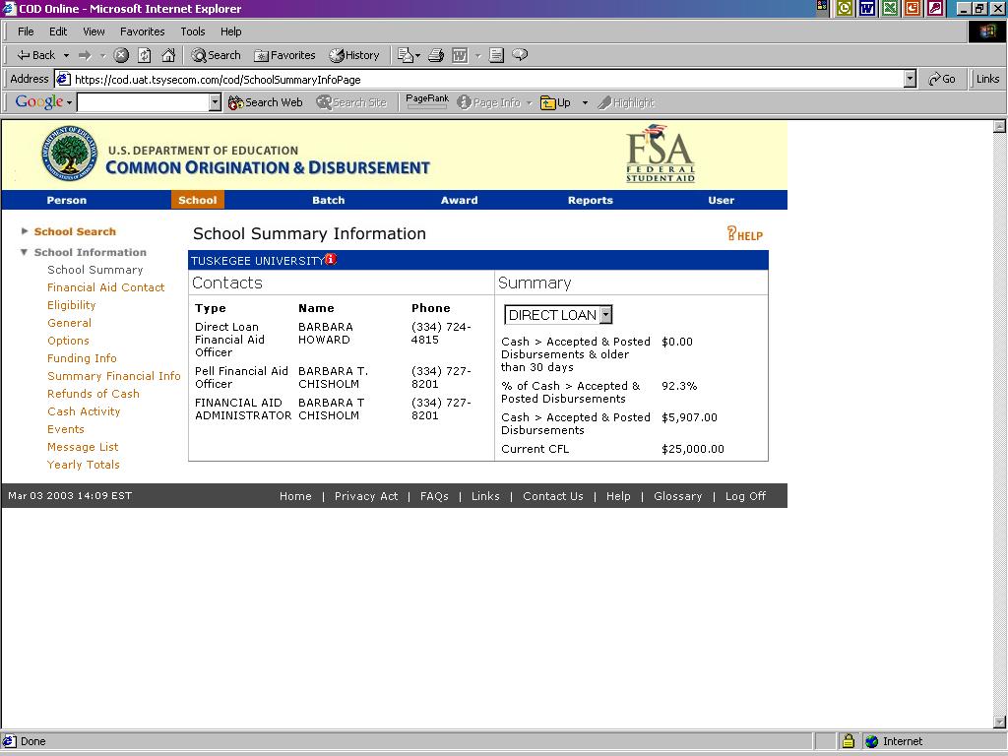Viewport: 1008px width, 756px height.
Task: Click the padlock security icon in status bar
Action: pyautogui.click(x=848, y=741)
